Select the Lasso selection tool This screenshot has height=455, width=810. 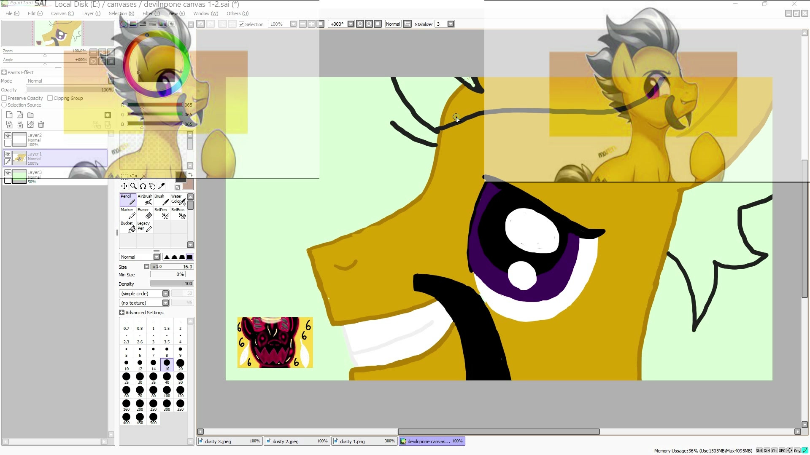coord(134,177)
